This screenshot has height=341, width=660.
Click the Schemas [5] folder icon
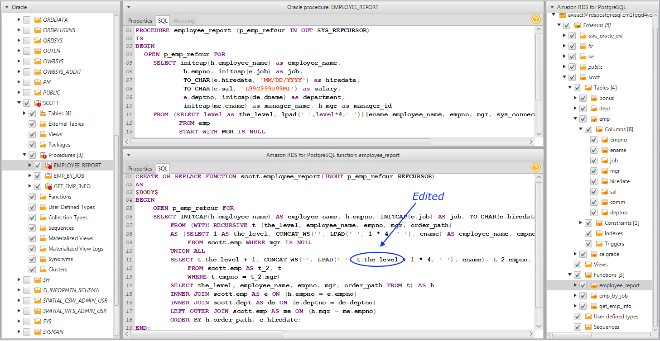tap(578, 25)
